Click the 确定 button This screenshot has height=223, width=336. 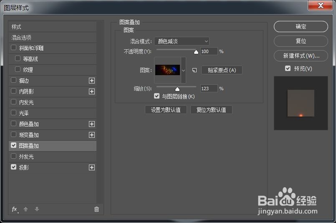point(301,27)
